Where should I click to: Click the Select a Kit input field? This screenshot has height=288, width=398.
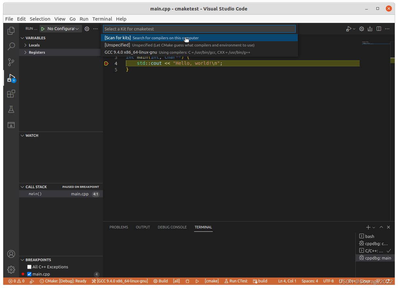[199, 29]
